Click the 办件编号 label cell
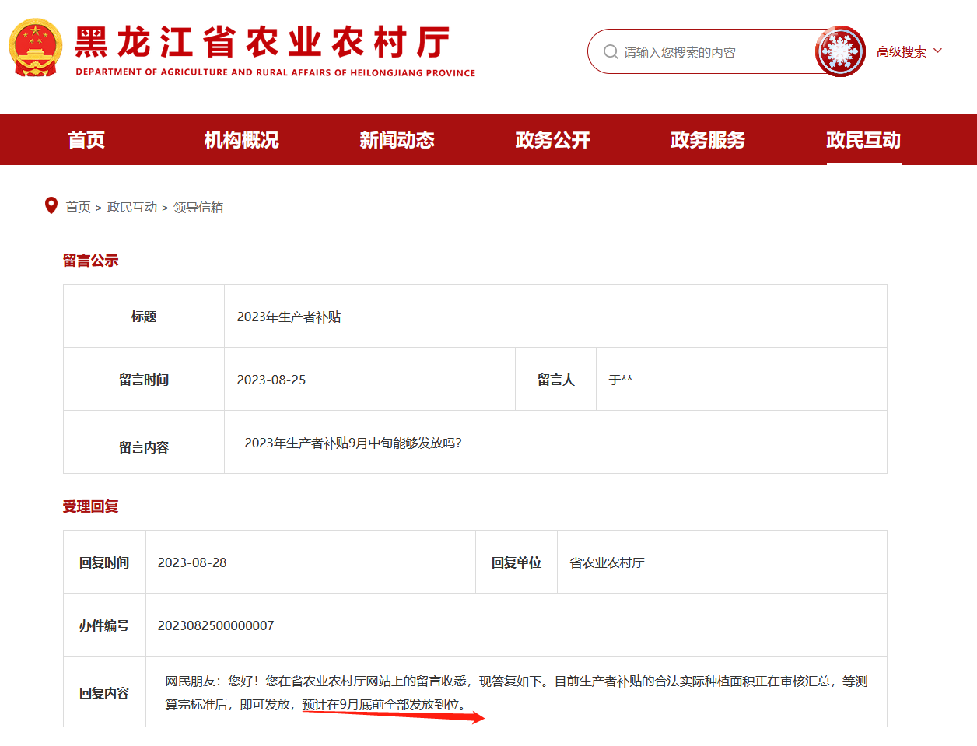Image resolution: width=977 pixels, height=746 pixels. [104, 625]
